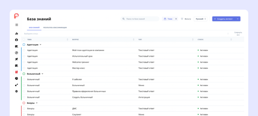Tick the checkbox for the Я заболел row
The image size is (258, 116).
coord(24,79)
